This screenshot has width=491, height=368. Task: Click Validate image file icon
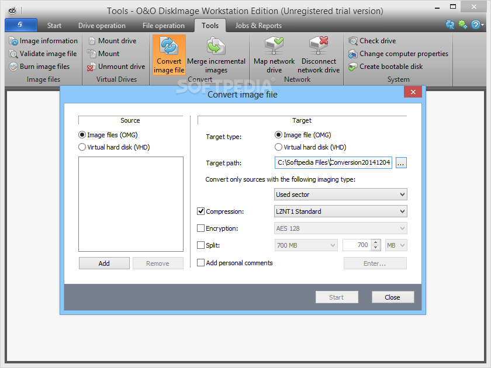13,54
